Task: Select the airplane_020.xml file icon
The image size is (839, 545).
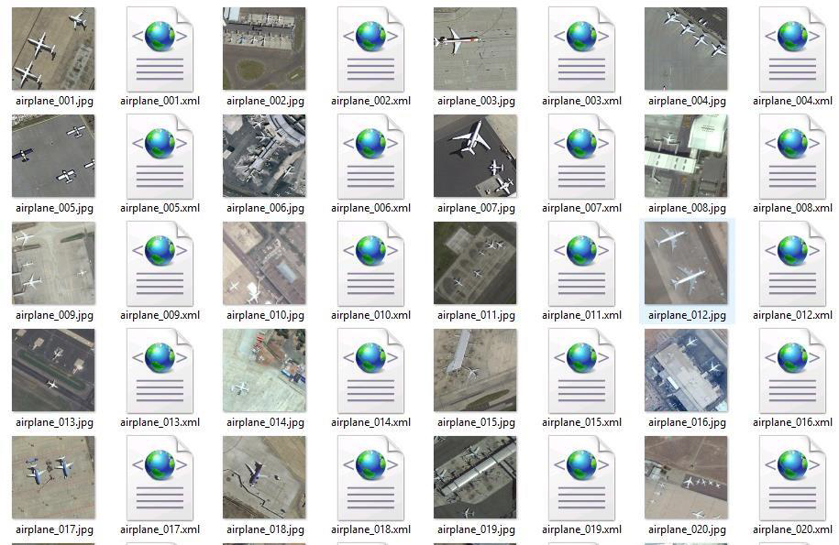Action: [x=792, y=478]
